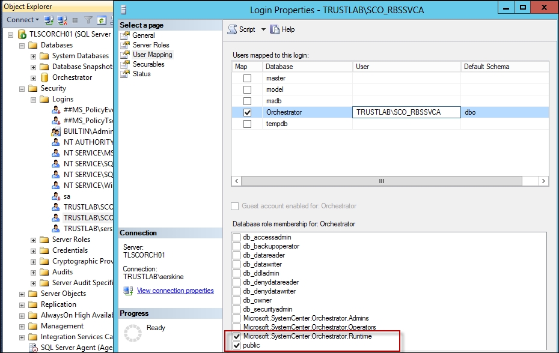559x353 pixels.
Task: Select the ##MS_PolicyTs login icon
Action: click(x=56, y=121)
